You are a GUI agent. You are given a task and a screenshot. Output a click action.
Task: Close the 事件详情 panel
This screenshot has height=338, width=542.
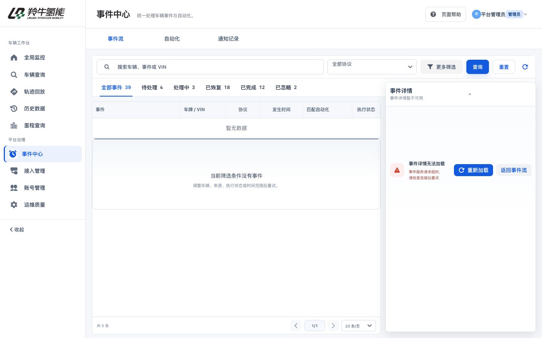(x=470, y=94)
